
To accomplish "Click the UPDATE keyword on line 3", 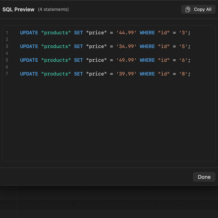I will pos(29,46).
